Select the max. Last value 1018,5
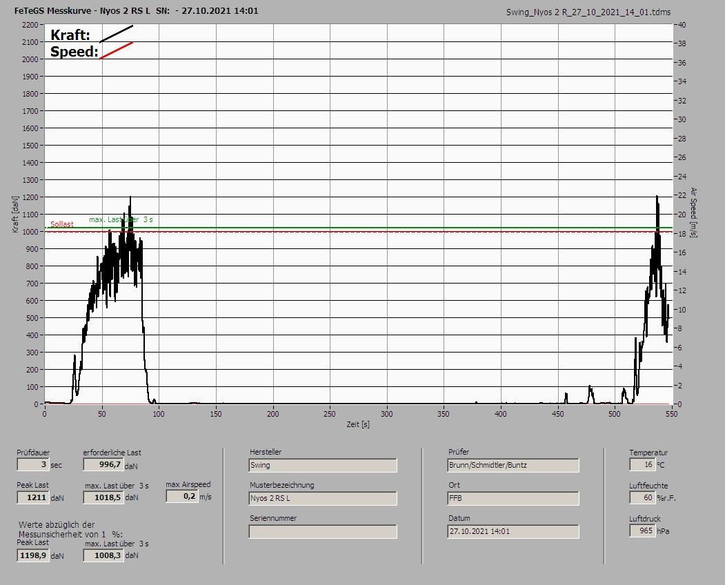725x585 pixels. (x=103, y=497)
